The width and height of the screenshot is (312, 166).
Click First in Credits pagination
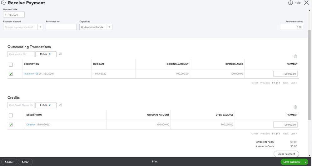[255, 134]
